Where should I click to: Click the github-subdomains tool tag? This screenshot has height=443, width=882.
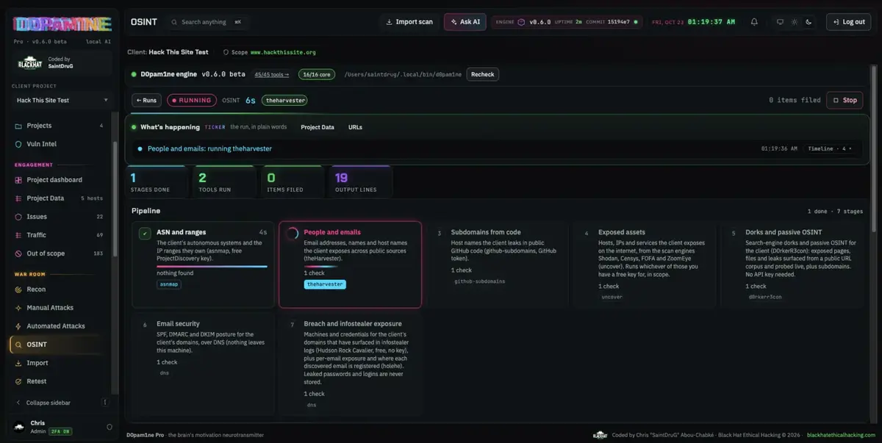(479, 281)
